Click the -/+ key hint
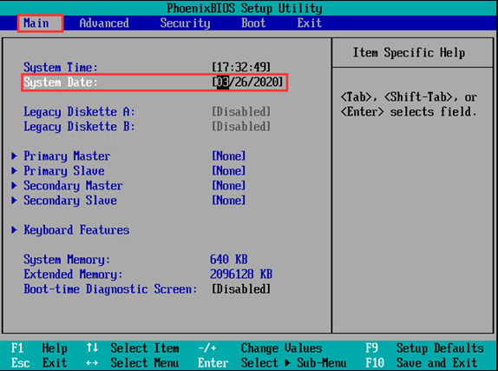The height and width of the screenshot is (371, 498). pos(207,348)
